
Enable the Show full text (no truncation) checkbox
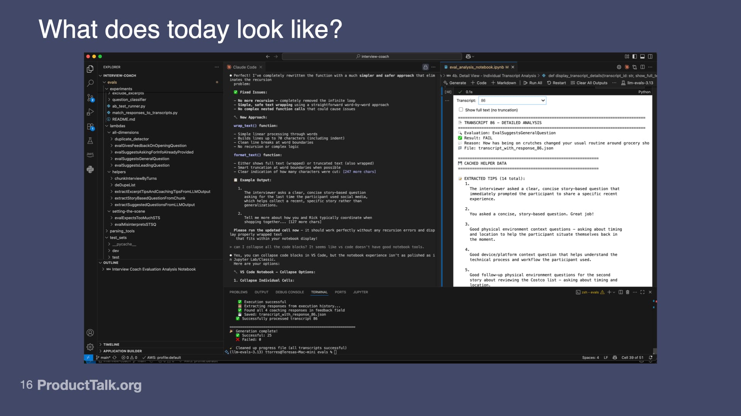tap(462, 110)
